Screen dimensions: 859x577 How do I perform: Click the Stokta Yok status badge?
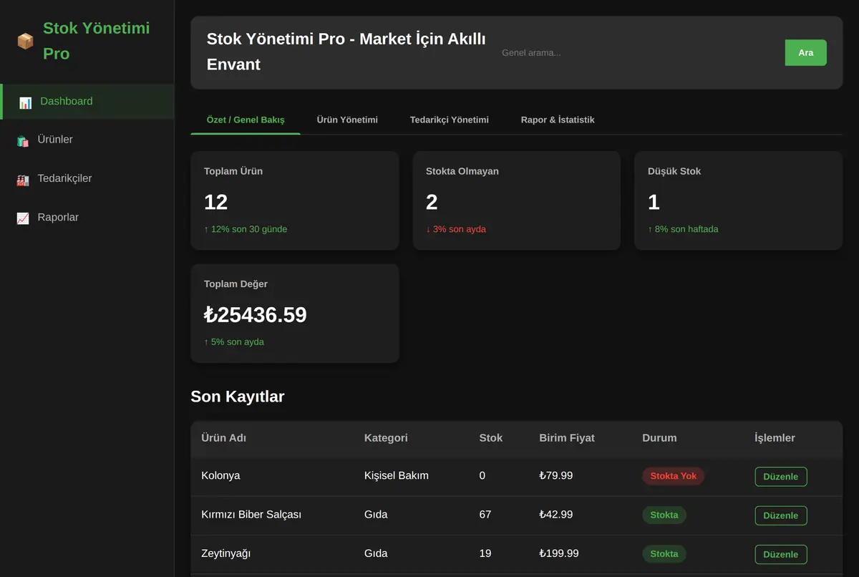[674, 476]
